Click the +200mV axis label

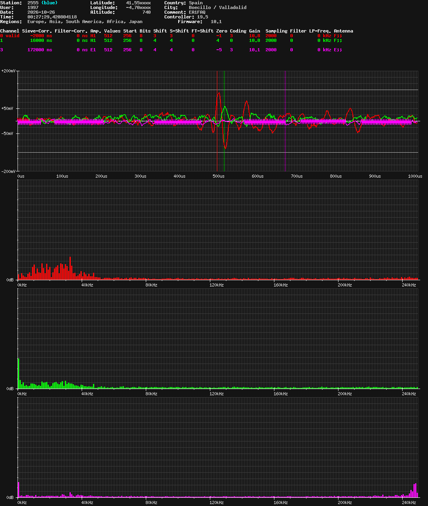click(8, 71)
